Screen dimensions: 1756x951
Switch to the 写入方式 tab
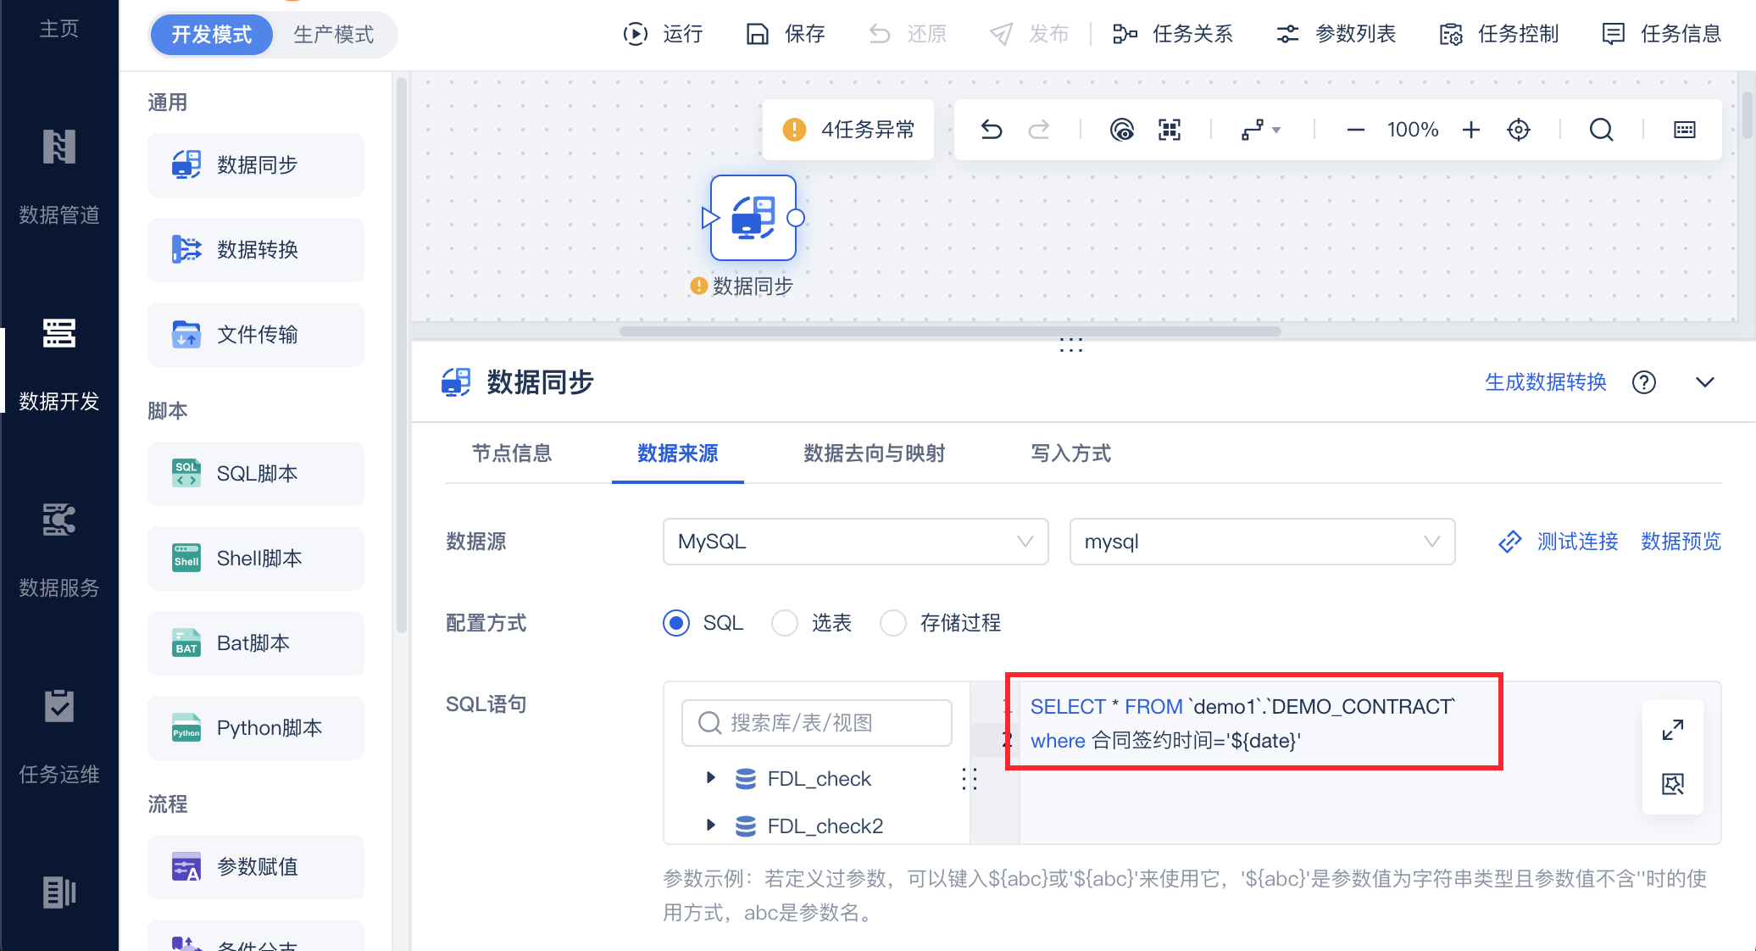[1070, 453]
